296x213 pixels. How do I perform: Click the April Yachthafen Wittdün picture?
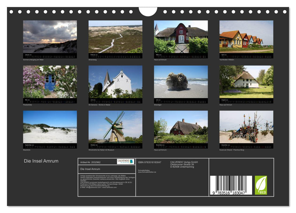[246, 38]
